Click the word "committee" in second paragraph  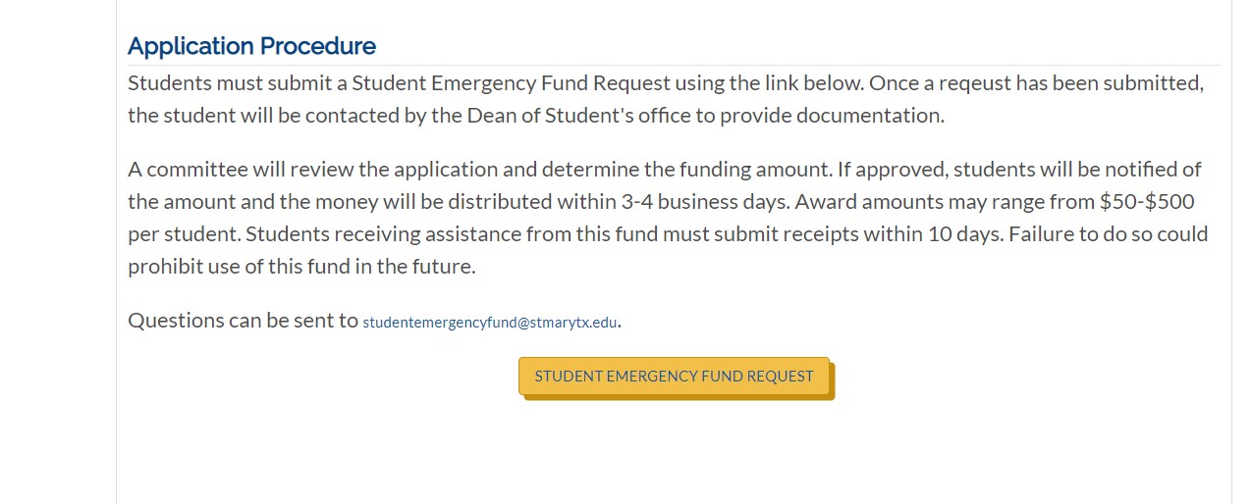click(198, 169)
